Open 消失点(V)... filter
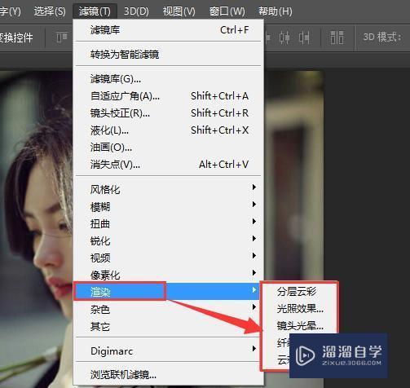Screen dimensions: 410x388 tap(169, 165)
